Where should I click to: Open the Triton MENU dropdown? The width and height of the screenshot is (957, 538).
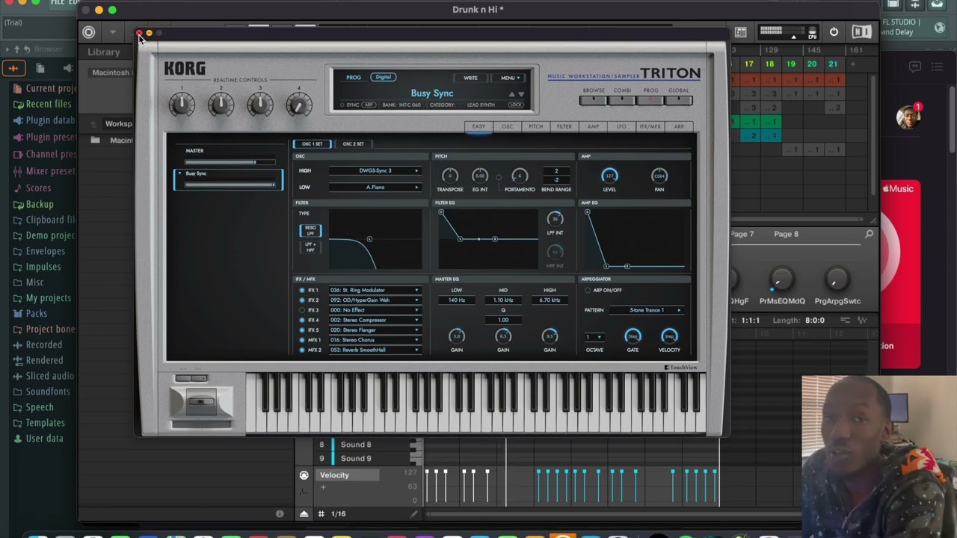pos(510,78)
